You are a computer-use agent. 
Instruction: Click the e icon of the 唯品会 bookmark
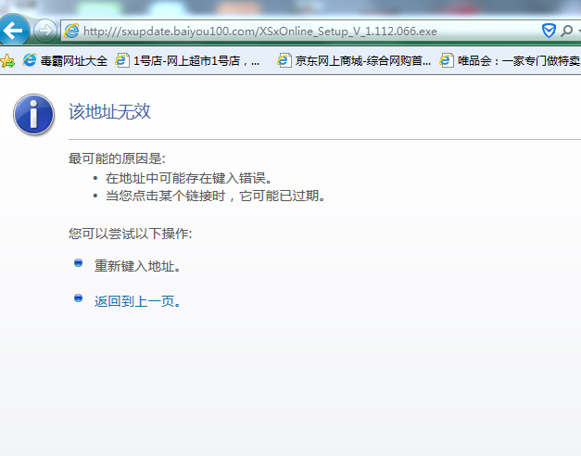tap(448, 61)
